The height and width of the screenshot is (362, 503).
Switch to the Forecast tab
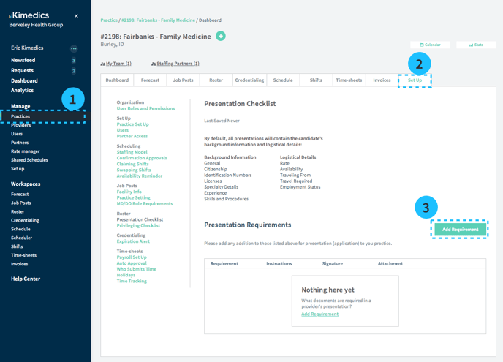tap(150, 80)
